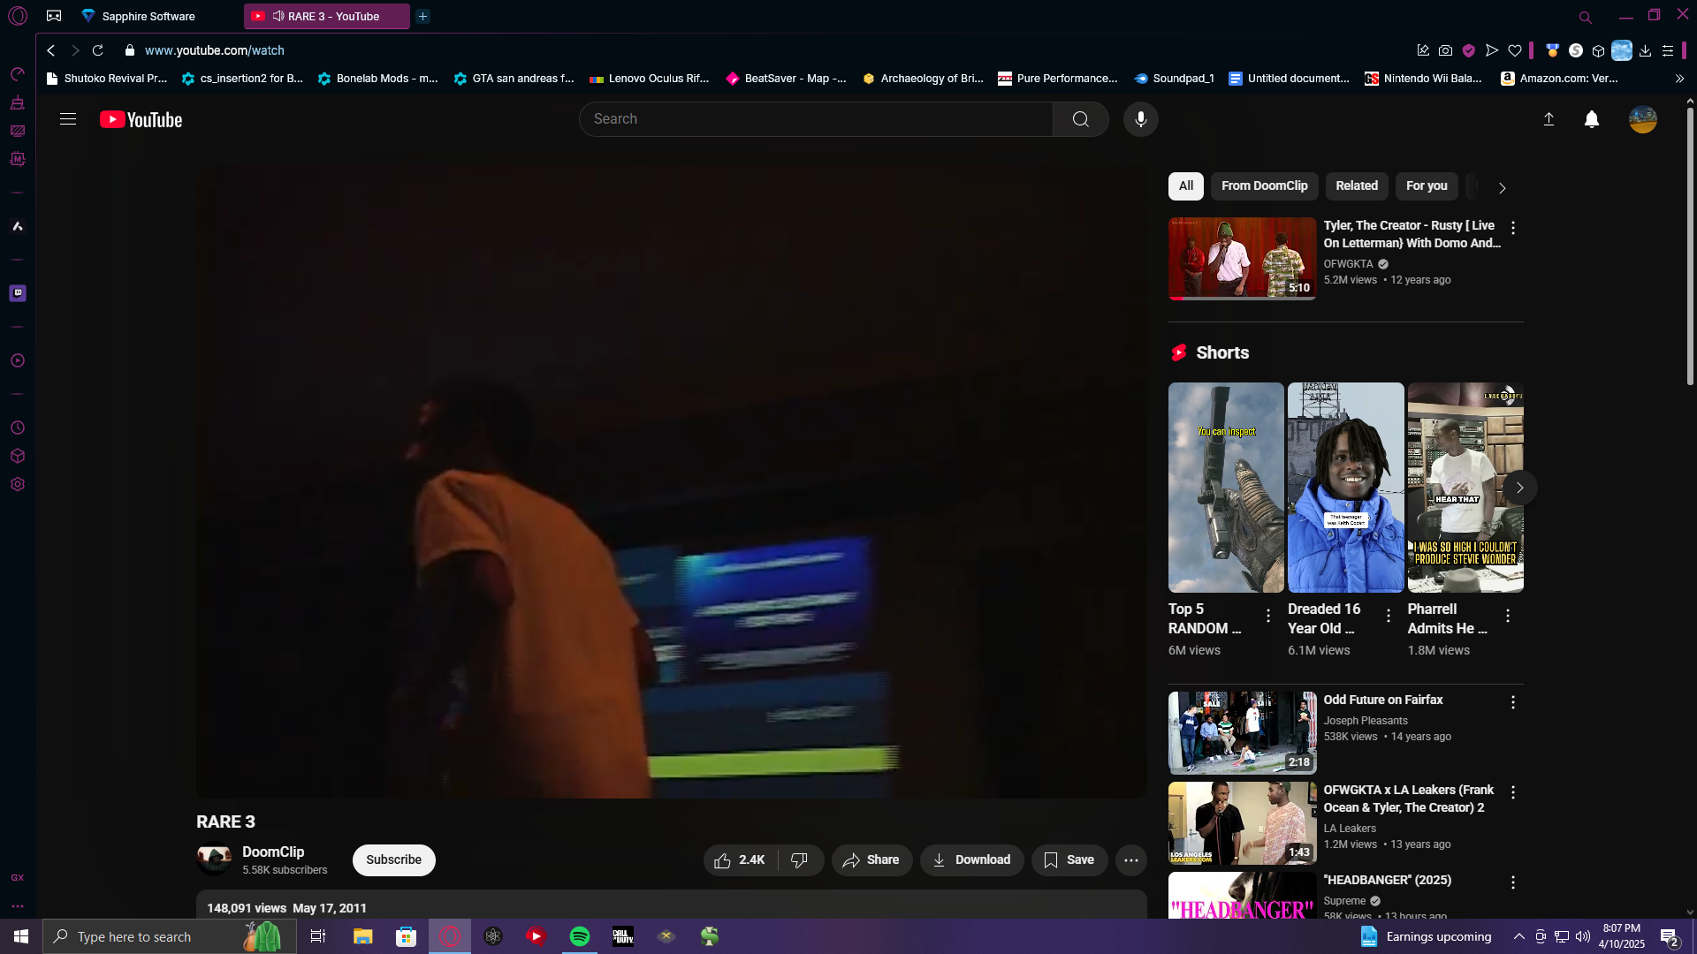Screen dimensions: 1697x954
Task: Open Opera sidebar settings gear
Action: point(18,484)
